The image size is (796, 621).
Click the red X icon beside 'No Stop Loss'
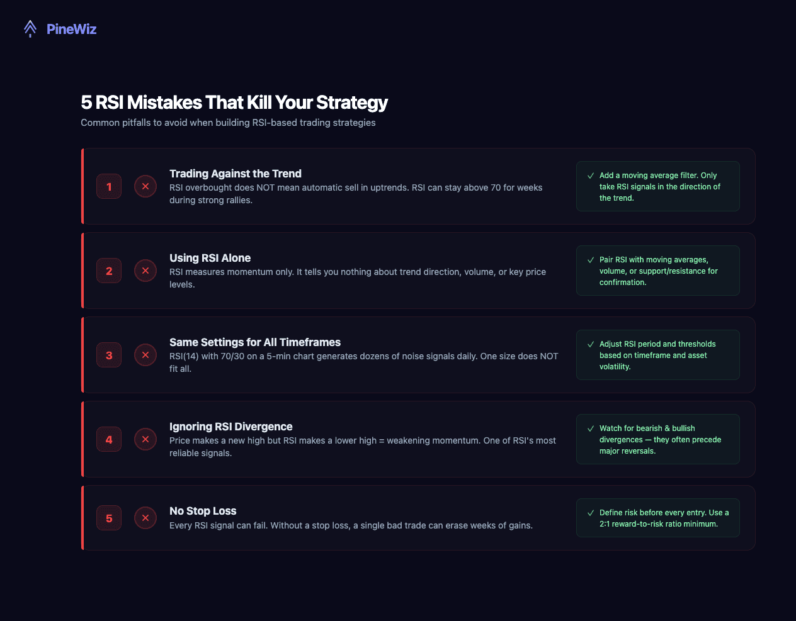(145, 518)
